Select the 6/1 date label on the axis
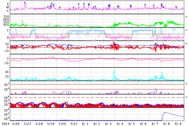The width and height of the screenshot is (189, 126). point(85,124)
